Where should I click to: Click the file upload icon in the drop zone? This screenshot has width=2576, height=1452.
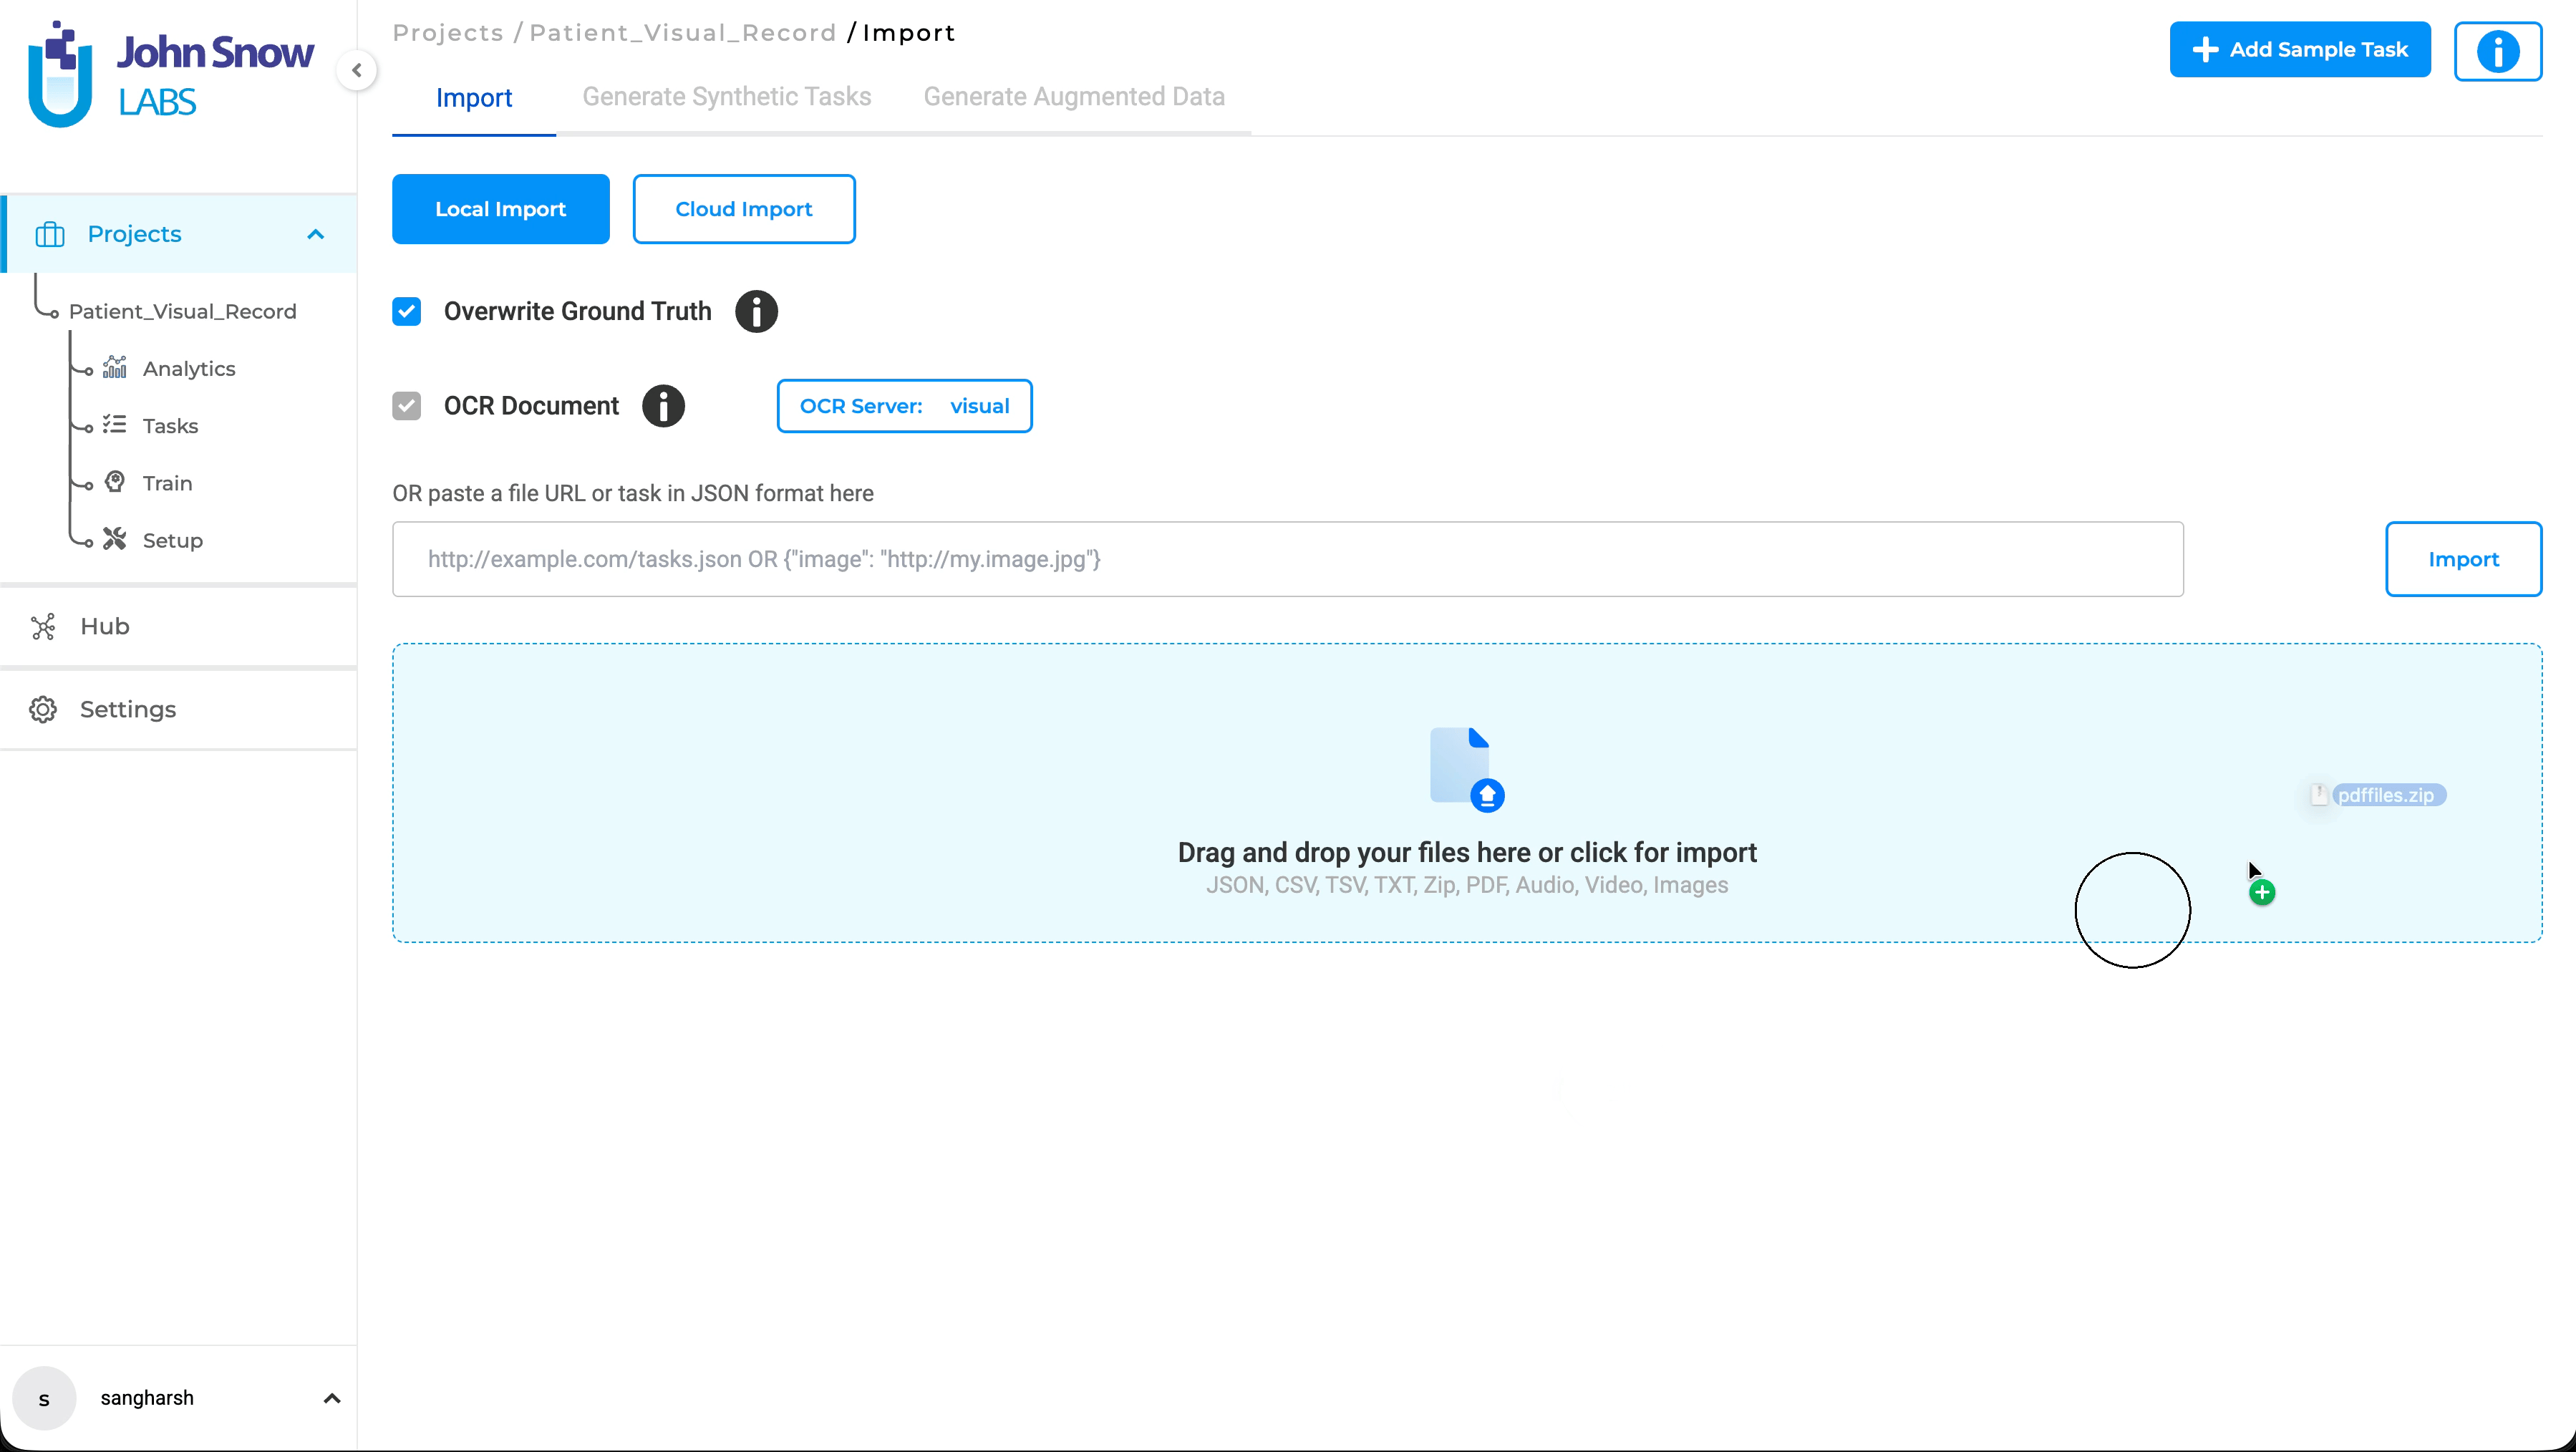[1466, 768]
